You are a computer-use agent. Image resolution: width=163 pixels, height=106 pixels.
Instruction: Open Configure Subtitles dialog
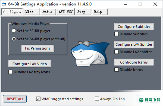coord(134,27)
